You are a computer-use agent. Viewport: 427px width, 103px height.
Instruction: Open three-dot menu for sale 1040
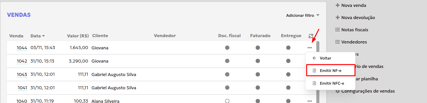point(309,101)
